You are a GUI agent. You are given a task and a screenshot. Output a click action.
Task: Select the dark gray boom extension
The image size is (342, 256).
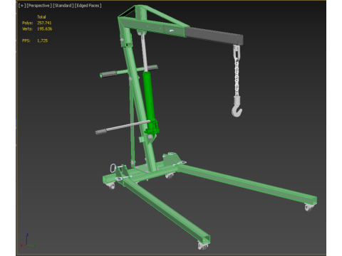click(214, 36)
